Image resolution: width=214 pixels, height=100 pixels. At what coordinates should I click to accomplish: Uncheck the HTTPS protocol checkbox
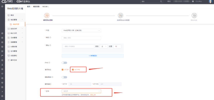tap(73, 69)
